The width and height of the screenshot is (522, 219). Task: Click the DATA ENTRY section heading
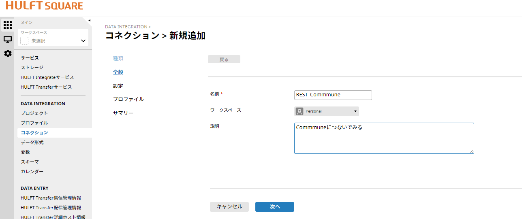coord(34,188)
